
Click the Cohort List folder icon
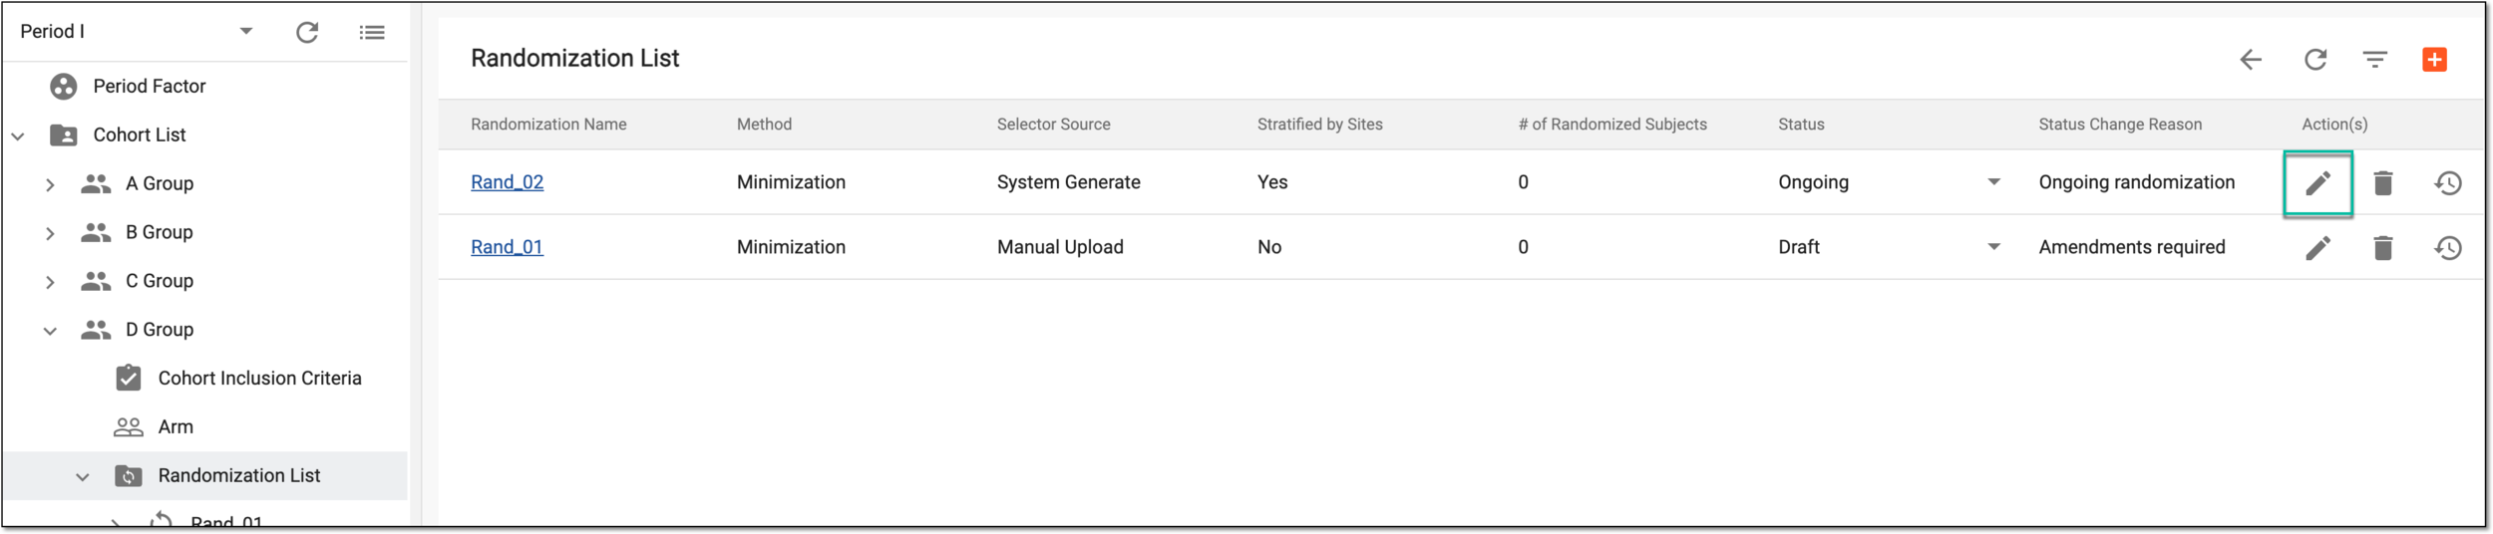[64, 135]
